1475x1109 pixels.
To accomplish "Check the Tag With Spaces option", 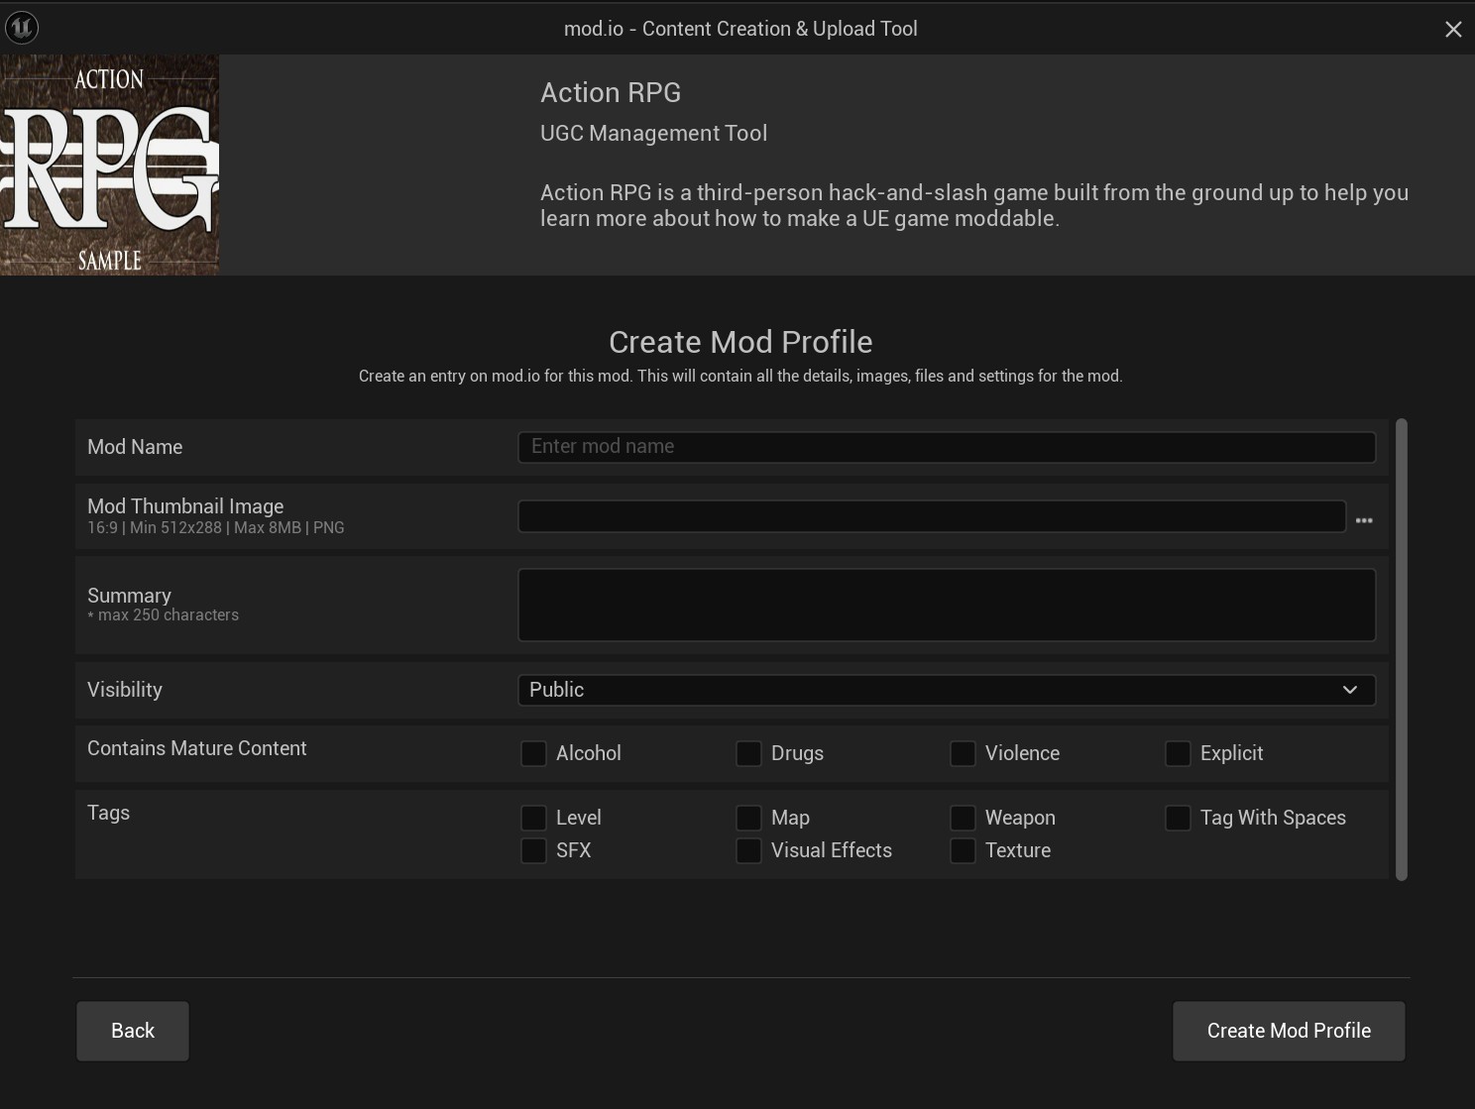I will (1178, 818).
